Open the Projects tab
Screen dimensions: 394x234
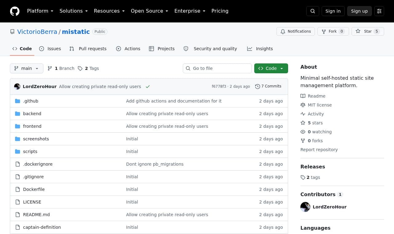point(162,49)
